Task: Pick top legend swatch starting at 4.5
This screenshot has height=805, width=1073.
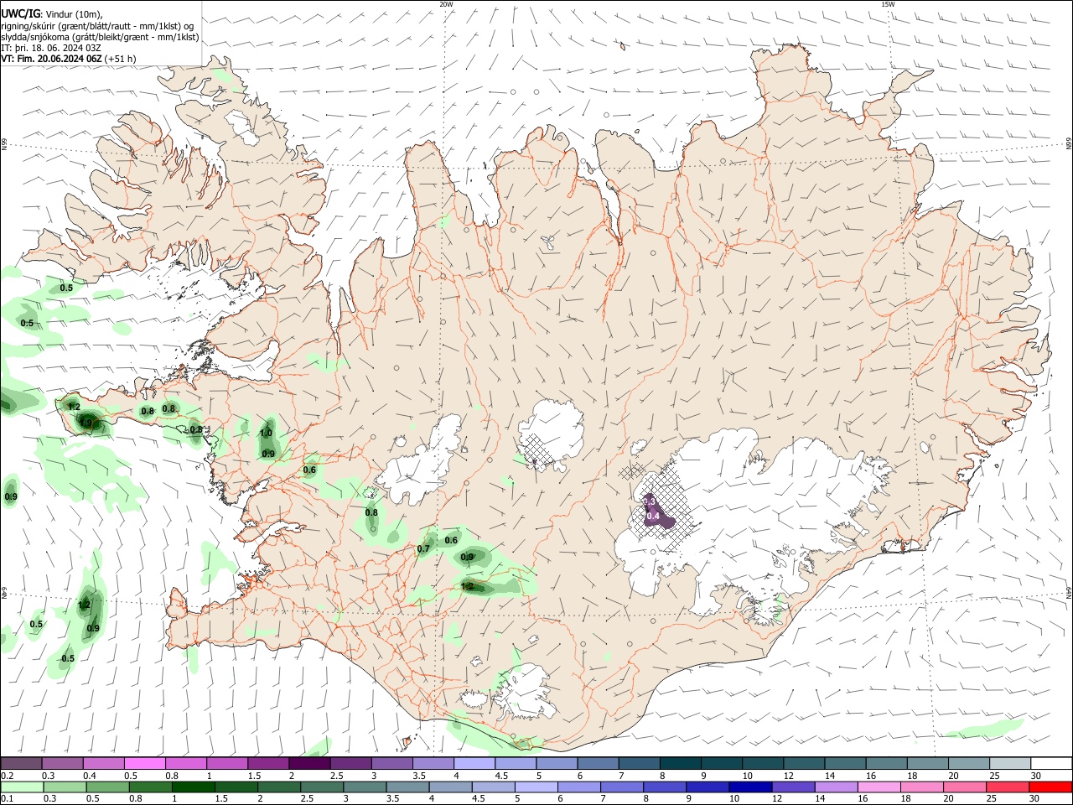Action: tap(515, 764)
